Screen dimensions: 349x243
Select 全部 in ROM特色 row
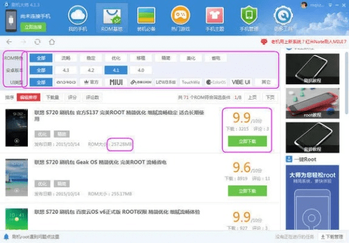pos(41,58)
